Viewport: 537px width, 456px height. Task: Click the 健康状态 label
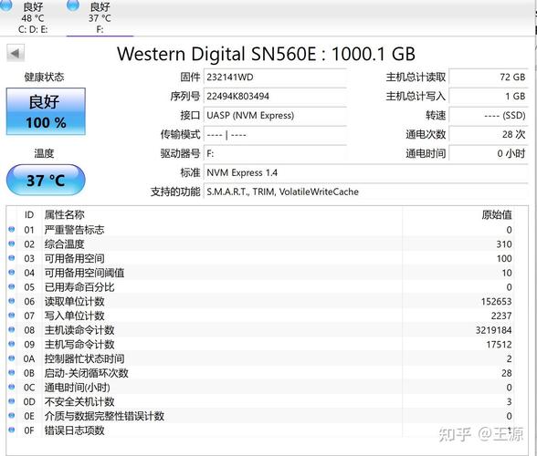pyautogui.click(x=44, y=77)
